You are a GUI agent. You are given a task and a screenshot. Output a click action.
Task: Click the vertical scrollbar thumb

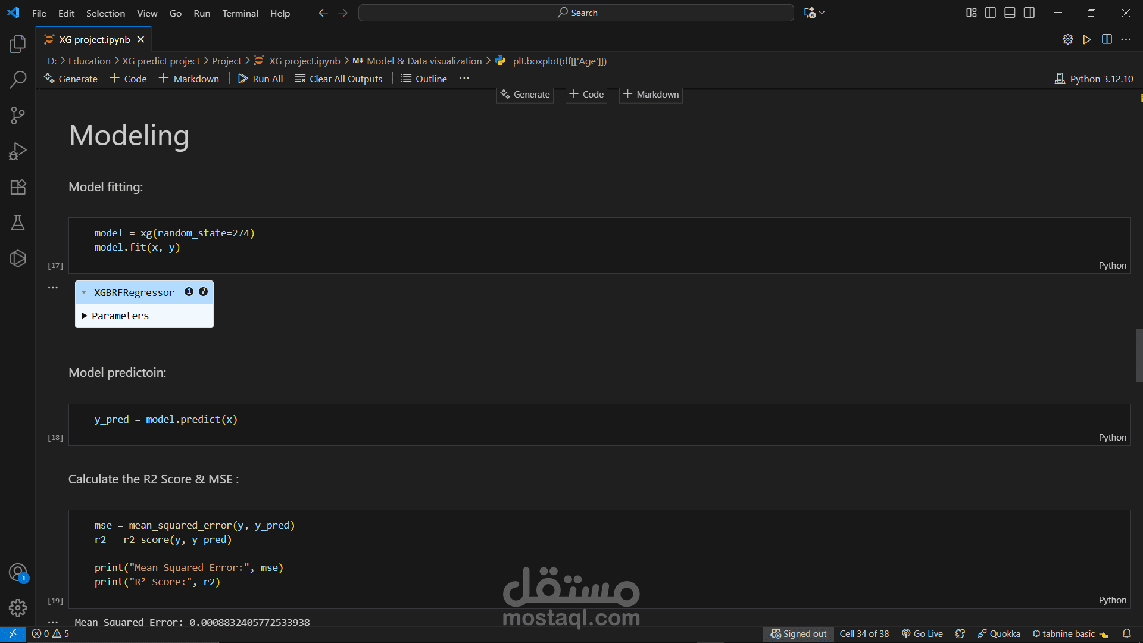pos(1139,355)
